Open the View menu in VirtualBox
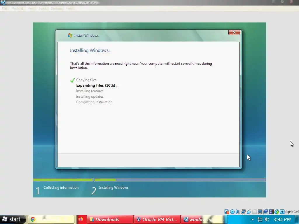Image resolution: width=299 pixels, height=224 pixels. 31,8
